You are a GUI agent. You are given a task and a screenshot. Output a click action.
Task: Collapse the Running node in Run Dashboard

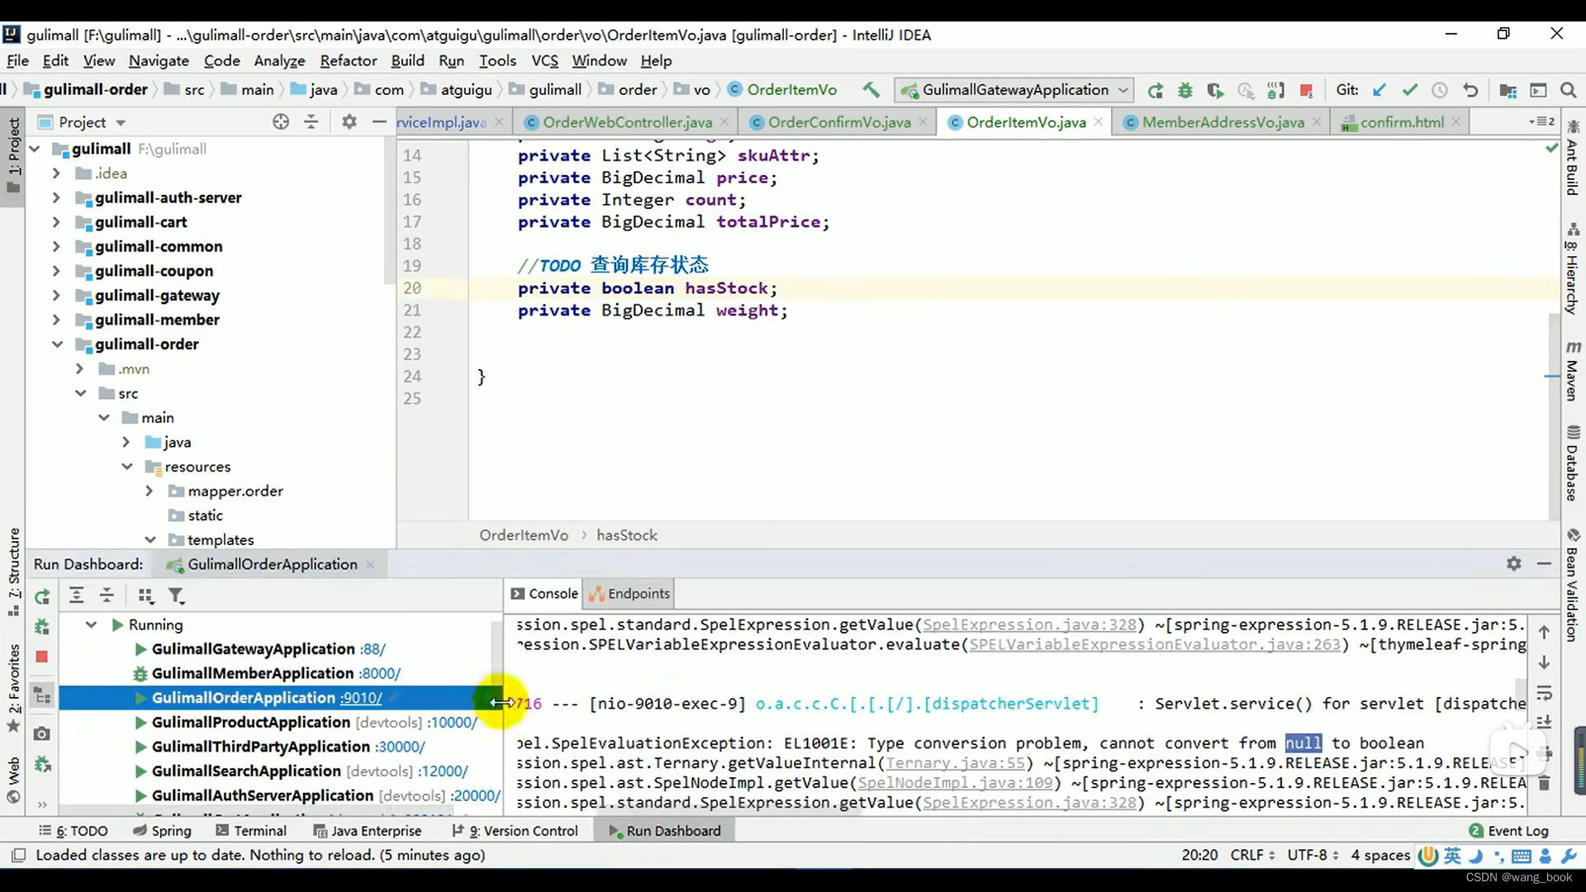click(x=91, y=625)
